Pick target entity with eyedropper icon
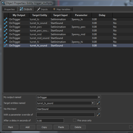Viewport: 133px width, 133px height. click(x=98, y=103)
